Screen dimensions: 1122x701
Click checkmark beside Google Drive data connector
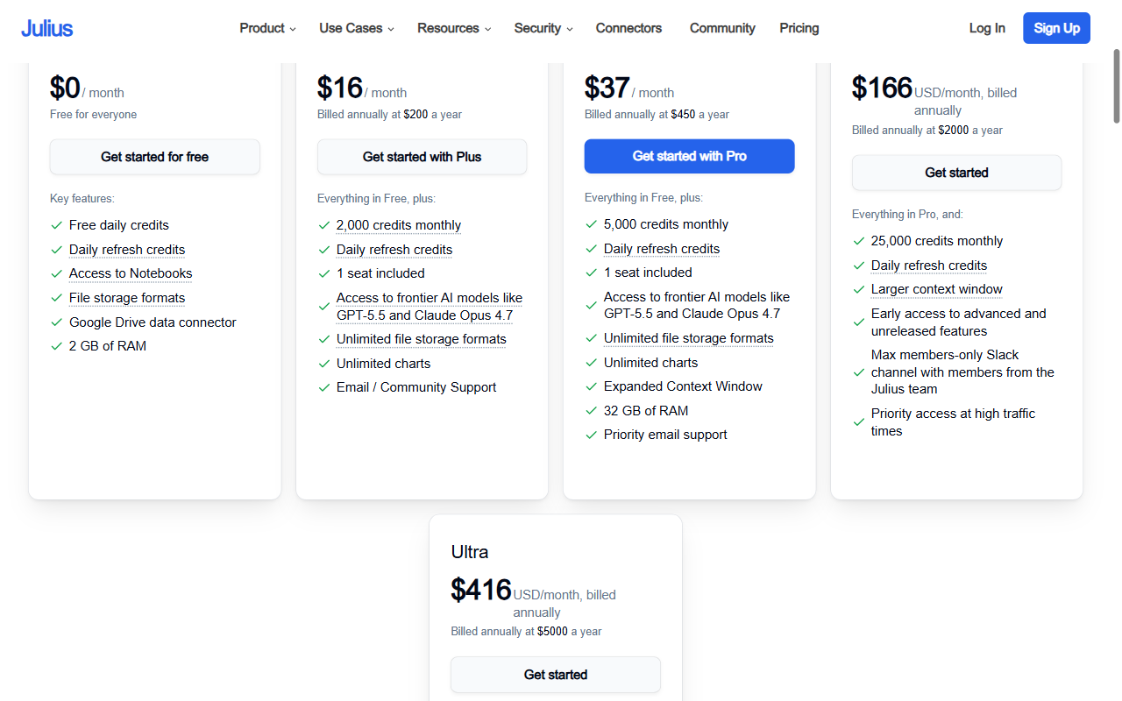pyautogui.click(x=57, y=322)
